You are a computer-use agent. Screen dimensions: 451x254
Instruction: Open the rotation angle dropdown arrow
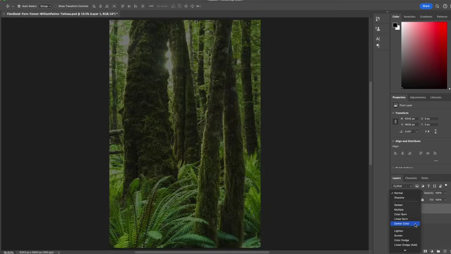coord(416,132)
